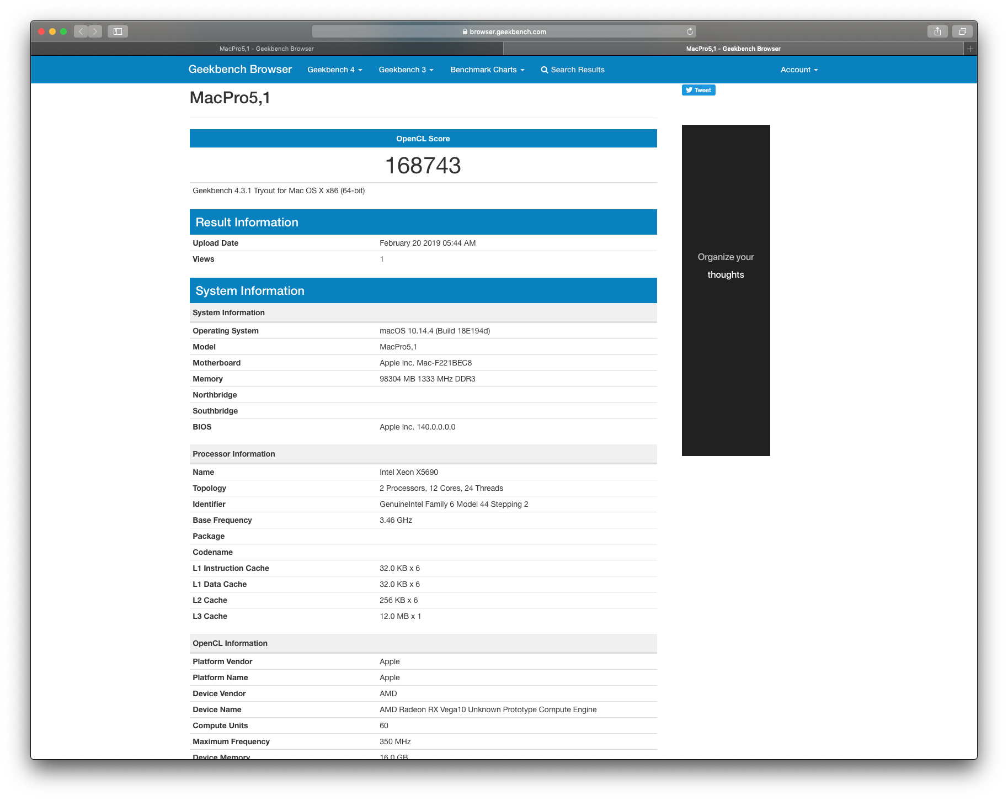Click the Maximum Frequency 350 MHz value

[x=396, y=741]
